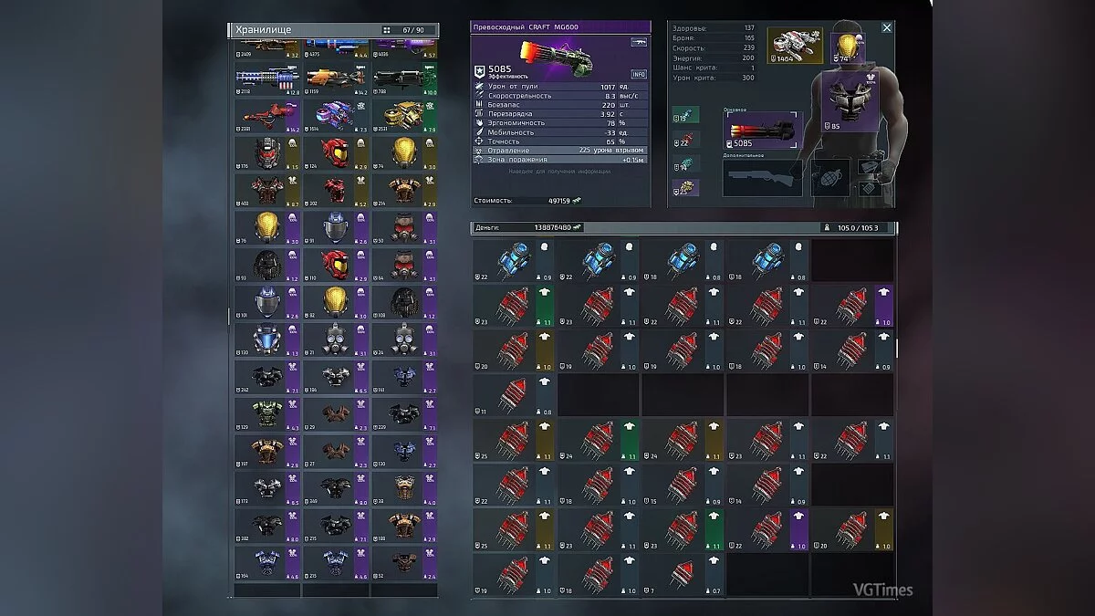Click the INFO button on weapon card

point(638,74)
